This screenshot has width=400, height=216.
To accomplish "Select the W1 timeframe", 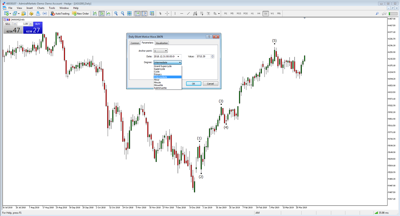I will [x=272, y=13].
